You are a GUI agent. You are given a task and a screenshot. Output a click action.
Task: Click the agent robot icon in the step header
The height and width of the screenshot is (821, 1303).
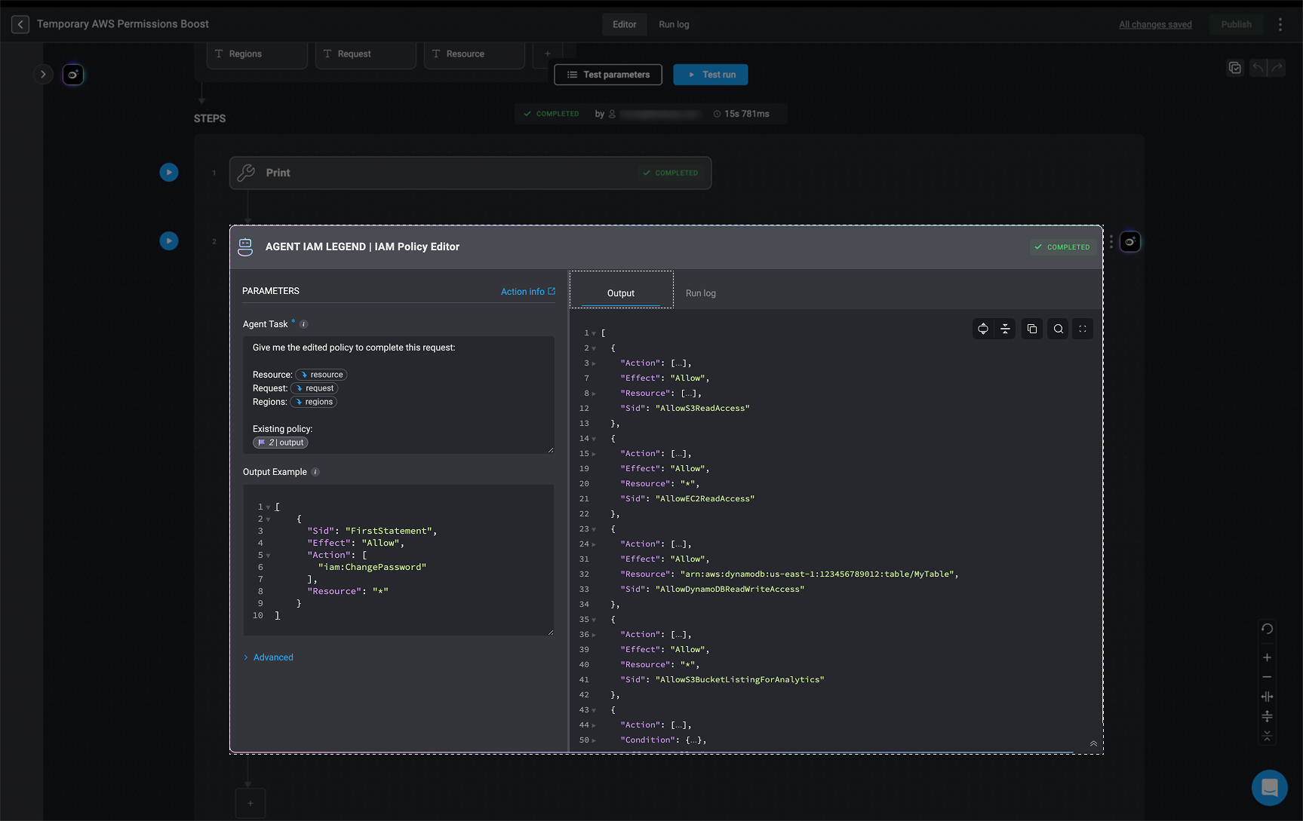[245, 247]
